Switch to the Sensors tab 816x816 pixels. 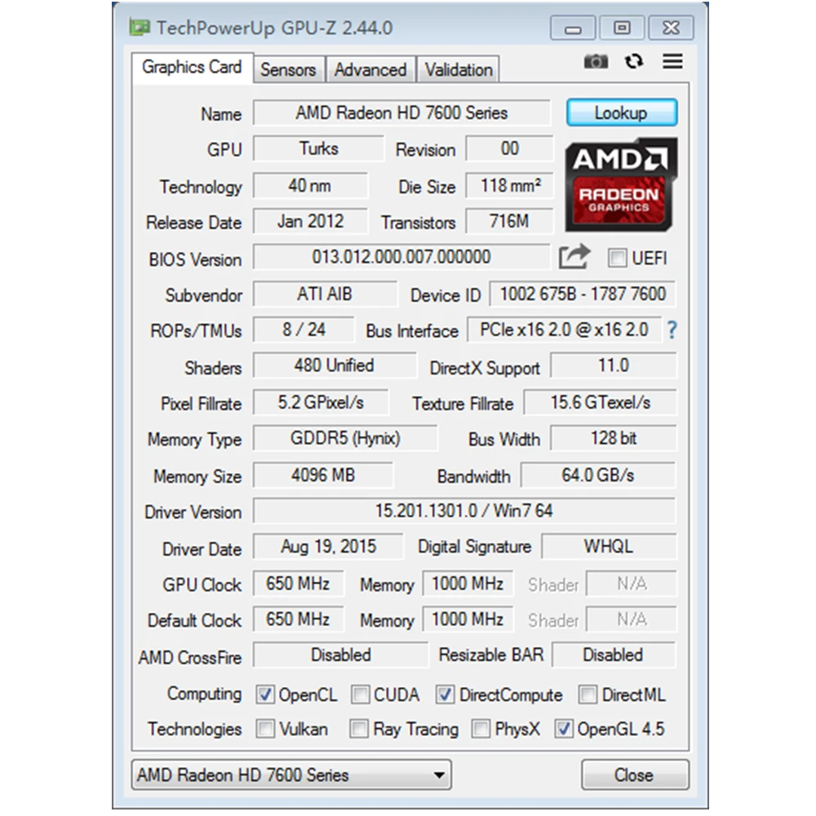(288, 69)
